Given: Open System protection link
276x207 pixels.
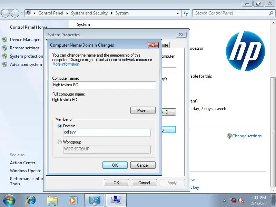Looking at the screenshot, I should [27, 56].
